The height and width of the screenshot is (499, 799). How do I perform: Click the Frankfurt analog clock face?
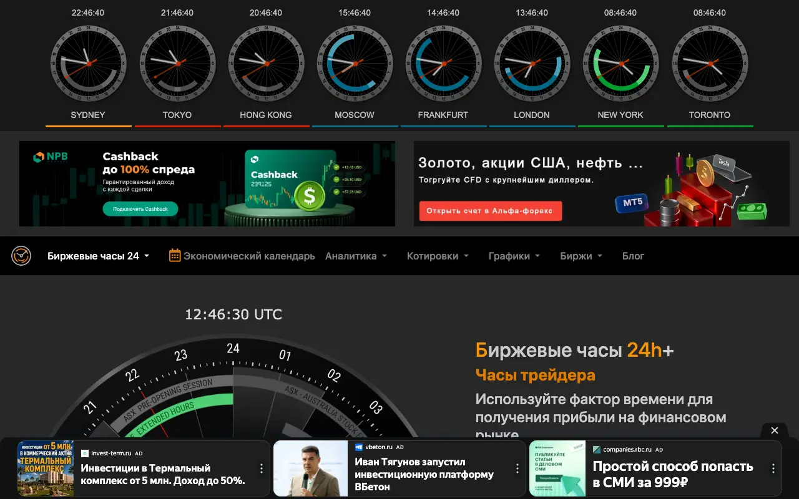click(x=443, y=64)
